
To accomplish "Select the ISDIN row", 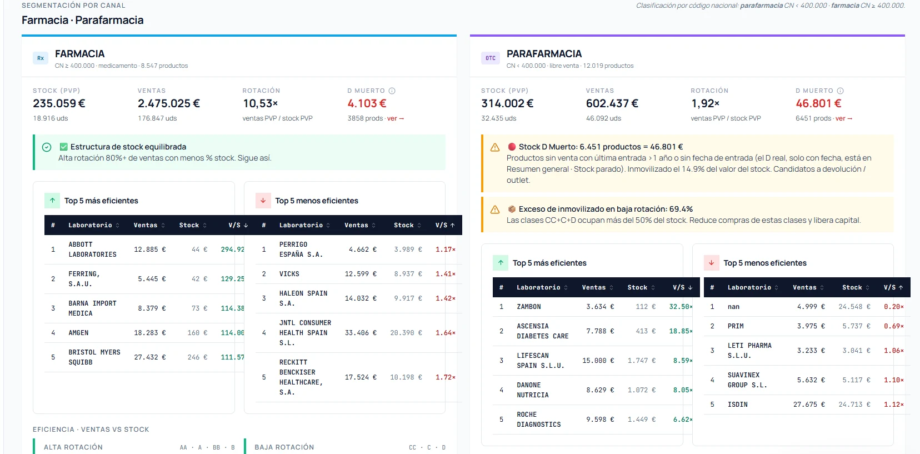I will [807, 405].
